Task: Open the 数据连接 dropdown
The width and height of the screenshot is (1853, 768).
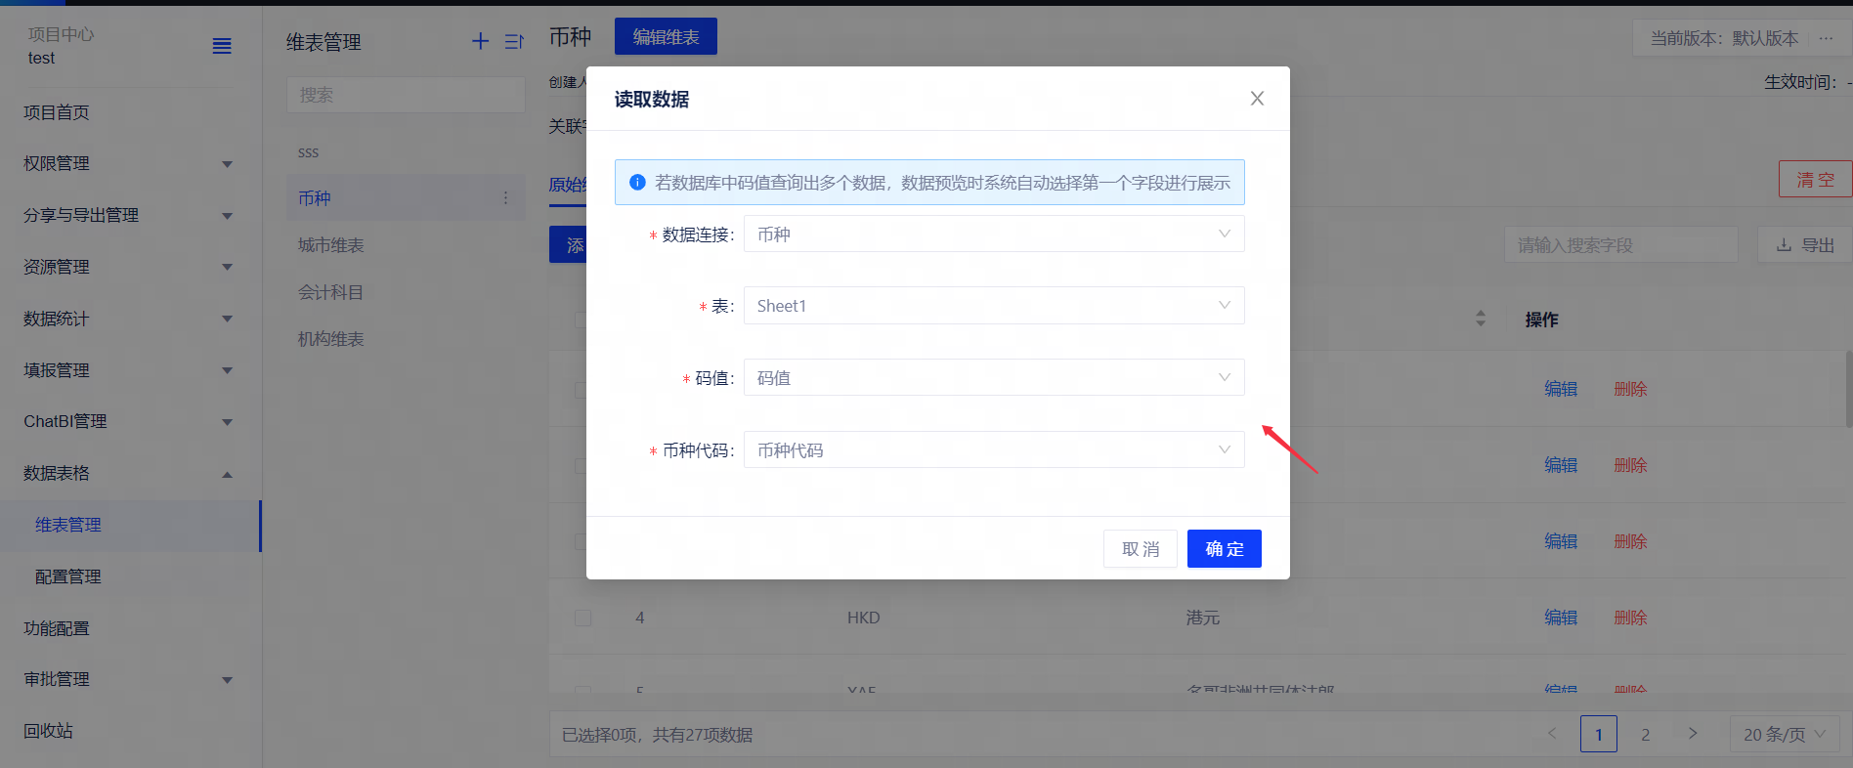Action: click(x=993, y=235)
